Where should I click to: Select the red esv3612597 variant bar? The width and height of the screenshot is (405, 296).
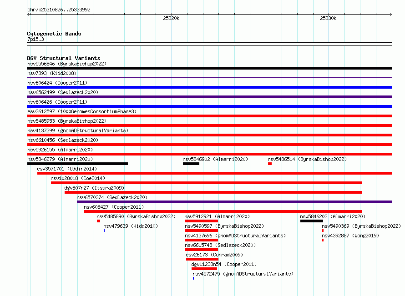(209, 116)
